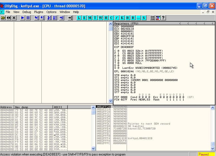Select the EFL 00010246 register line

pos(144,71)
